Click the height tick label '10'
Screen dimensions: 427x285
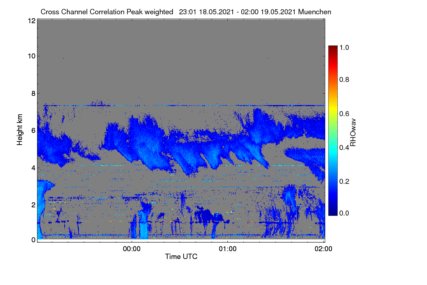[31, 56]
